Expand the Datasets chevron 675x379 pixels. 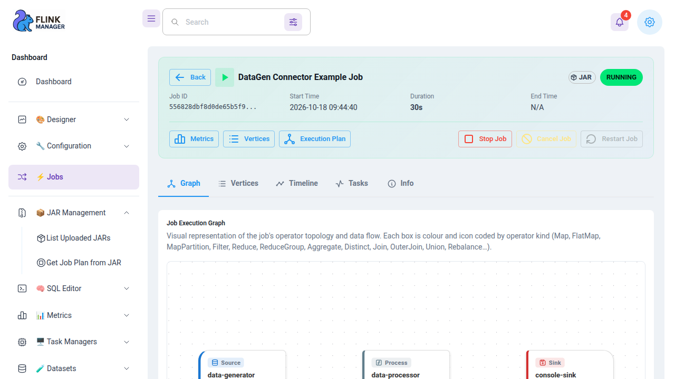(127, 368)
